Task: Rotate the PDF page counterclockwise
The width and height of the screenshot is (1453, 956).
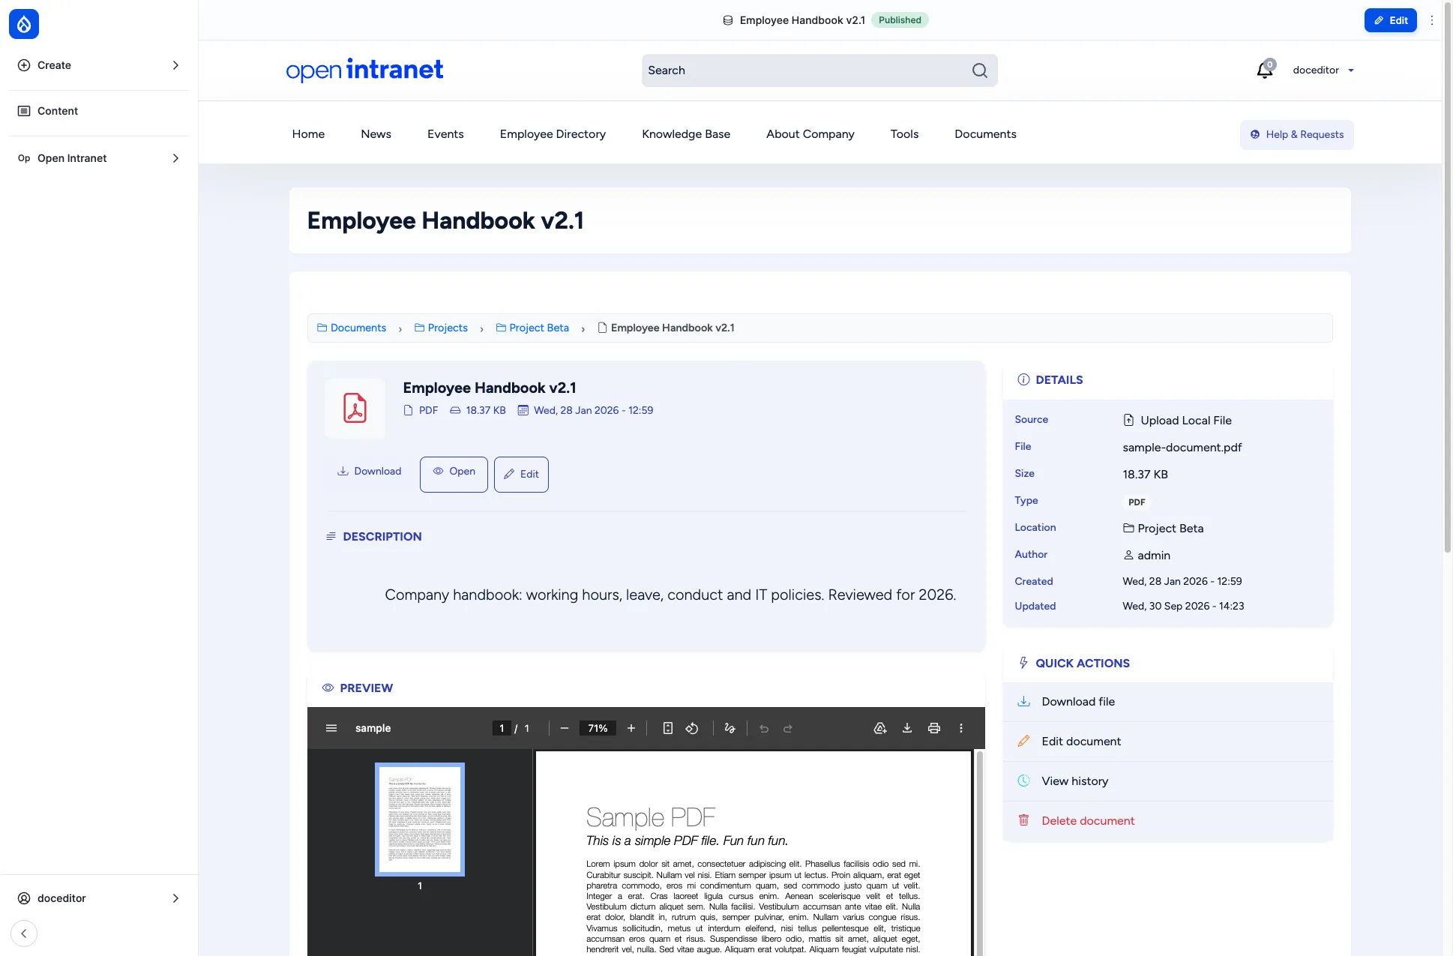Action: click(692, 728)
